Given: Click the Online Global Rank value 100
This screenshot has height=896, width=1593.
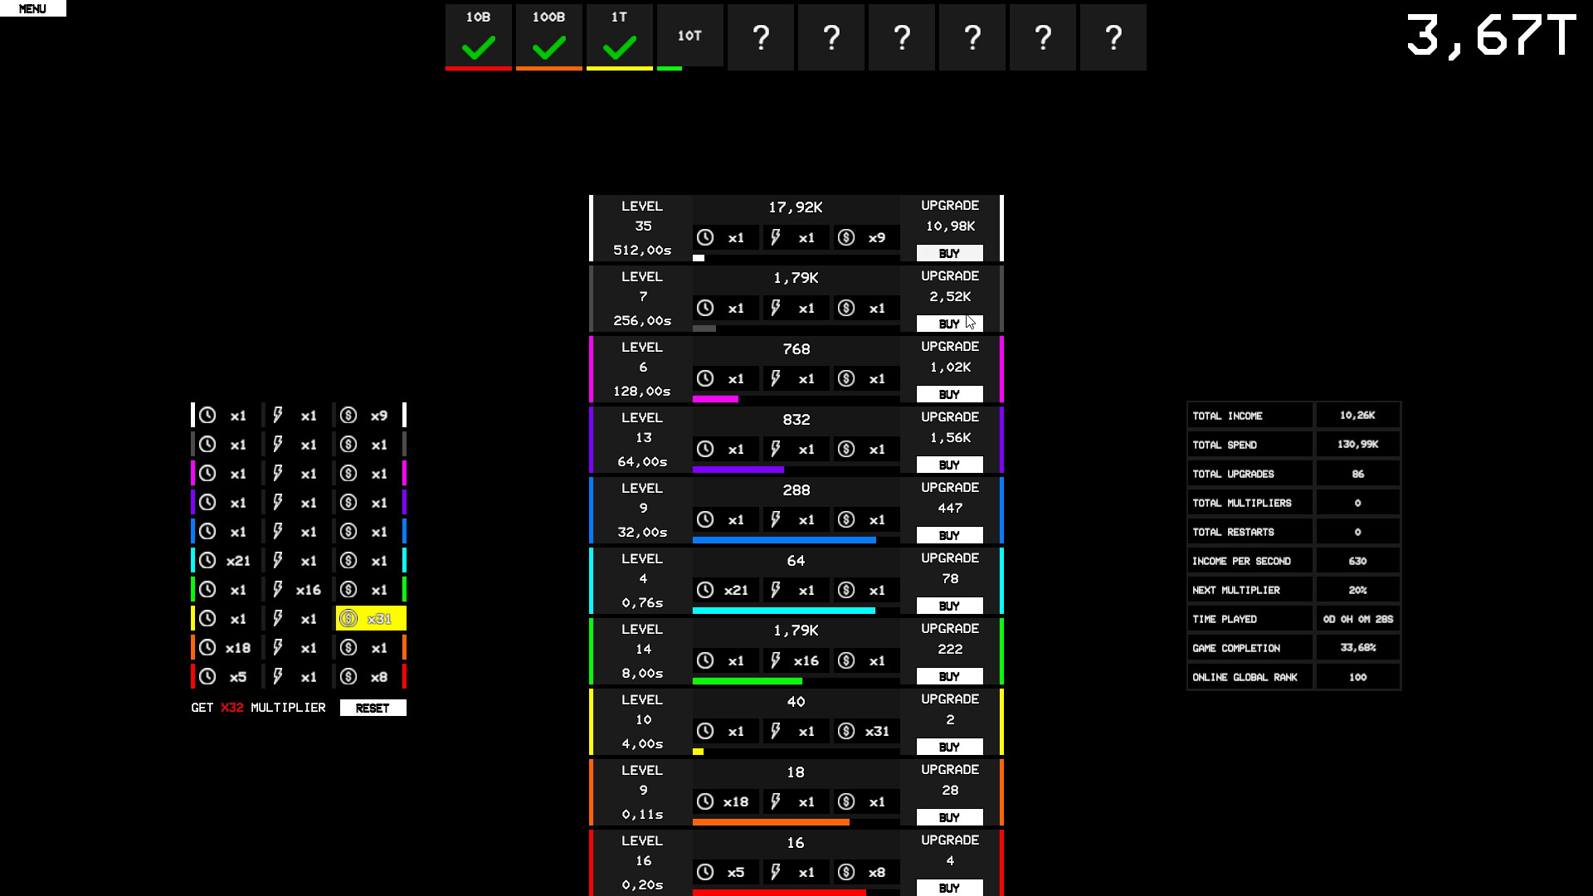Looking at the screenshot, I should 1357,677.
